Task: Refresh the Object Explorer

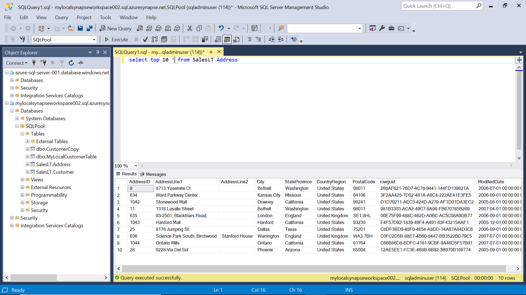Action: [71, 63]
